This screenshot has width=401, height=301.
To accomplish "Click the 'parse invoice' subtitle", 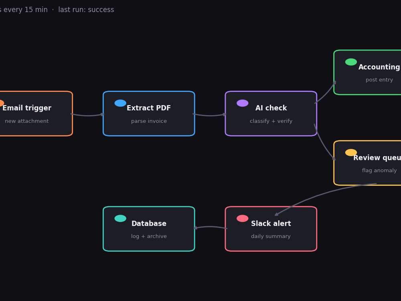I will click(x=149, y=121).
